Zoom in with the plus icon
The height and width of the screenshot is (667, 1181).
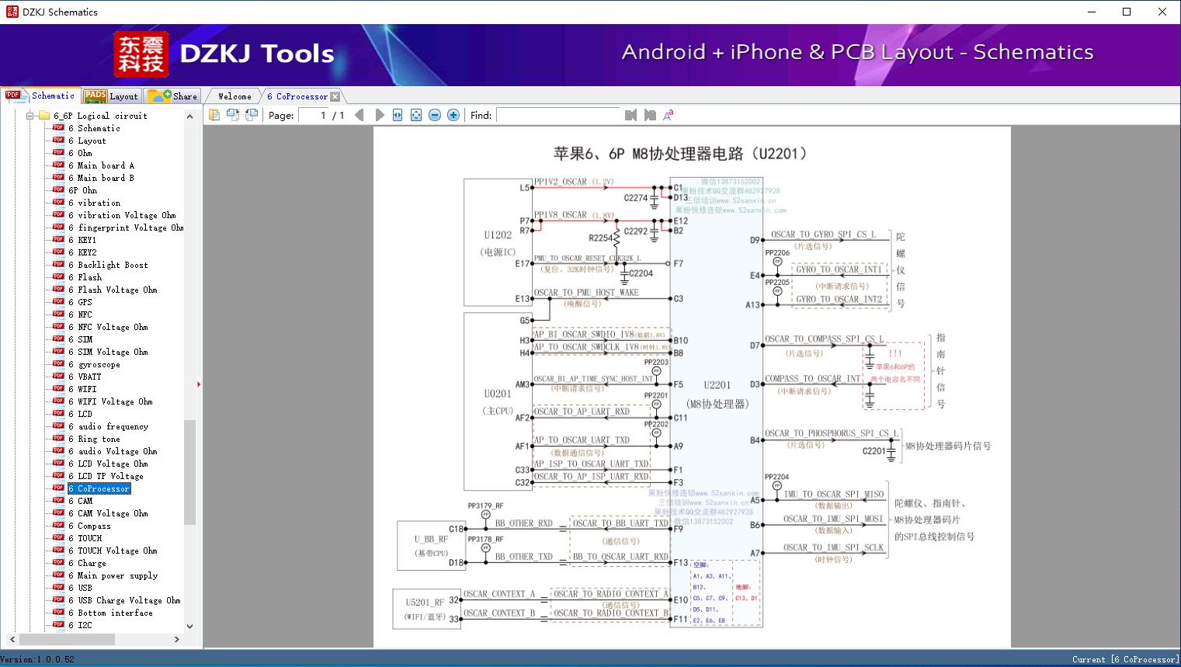[453, 115]
